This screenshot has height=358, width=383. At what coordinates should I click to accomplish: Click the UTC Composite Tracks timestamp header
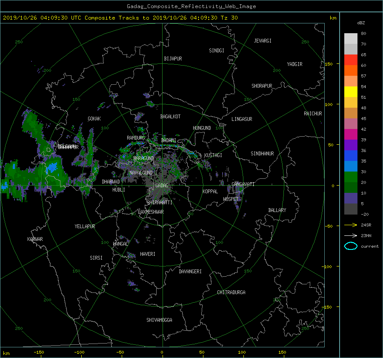[x=120, y=18]
